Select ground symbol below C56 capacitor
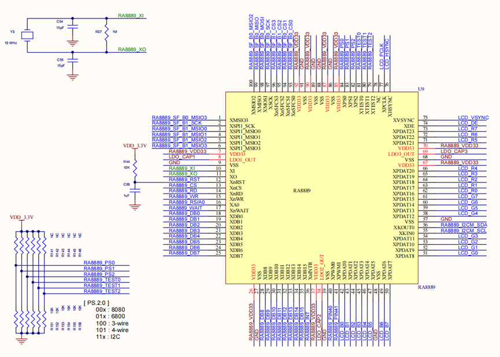 coord(135,207)
